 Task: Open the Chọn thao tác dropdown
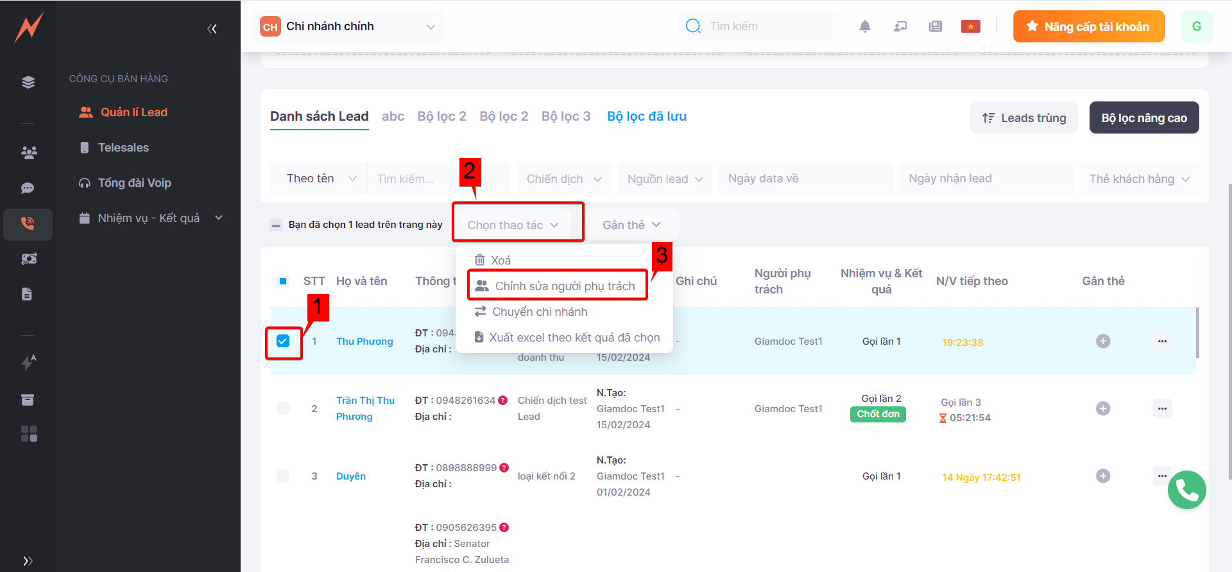pyautogui.click(x=513, y=225)
